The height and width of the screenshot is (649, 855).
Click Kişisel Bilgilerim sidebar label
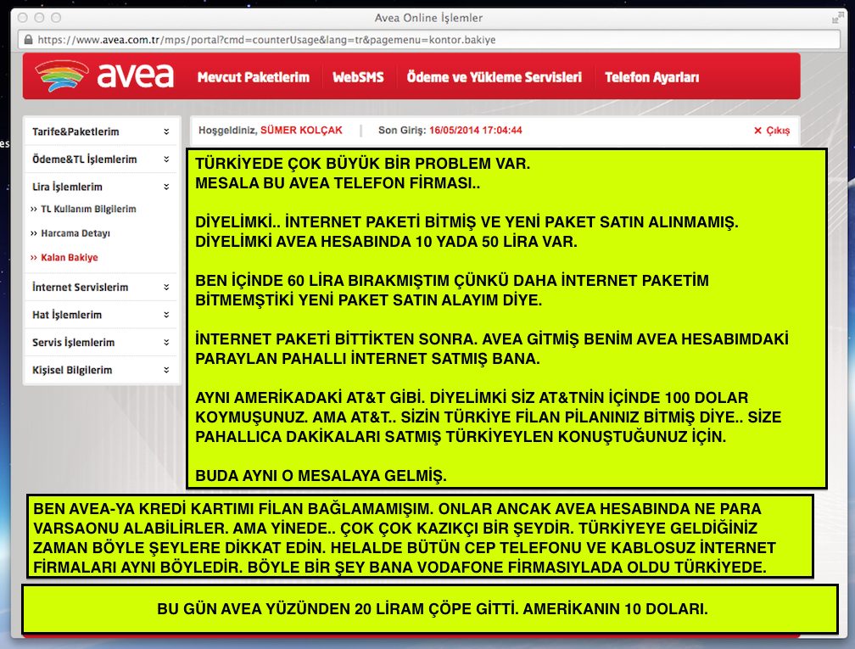(x=72, y=370)
